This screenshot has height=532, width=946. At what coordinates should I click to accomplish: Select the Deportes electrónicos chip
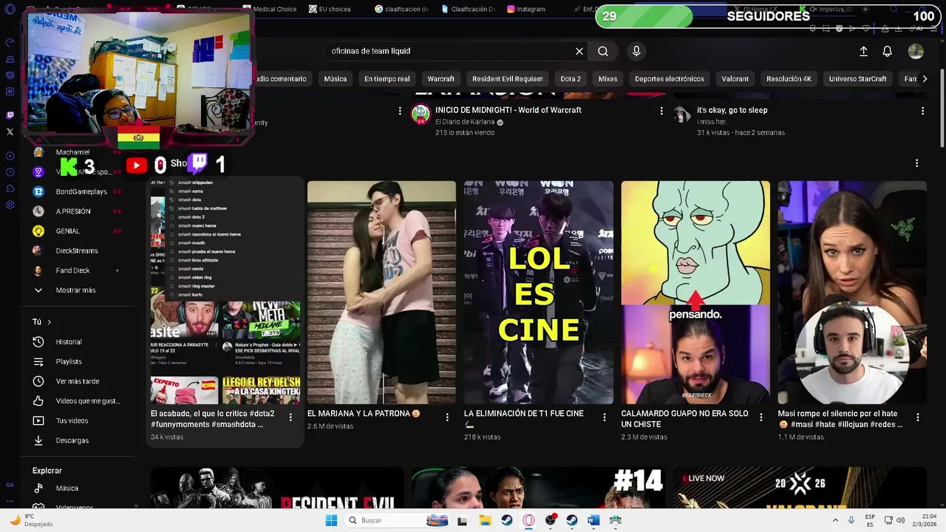coord(670,79)
